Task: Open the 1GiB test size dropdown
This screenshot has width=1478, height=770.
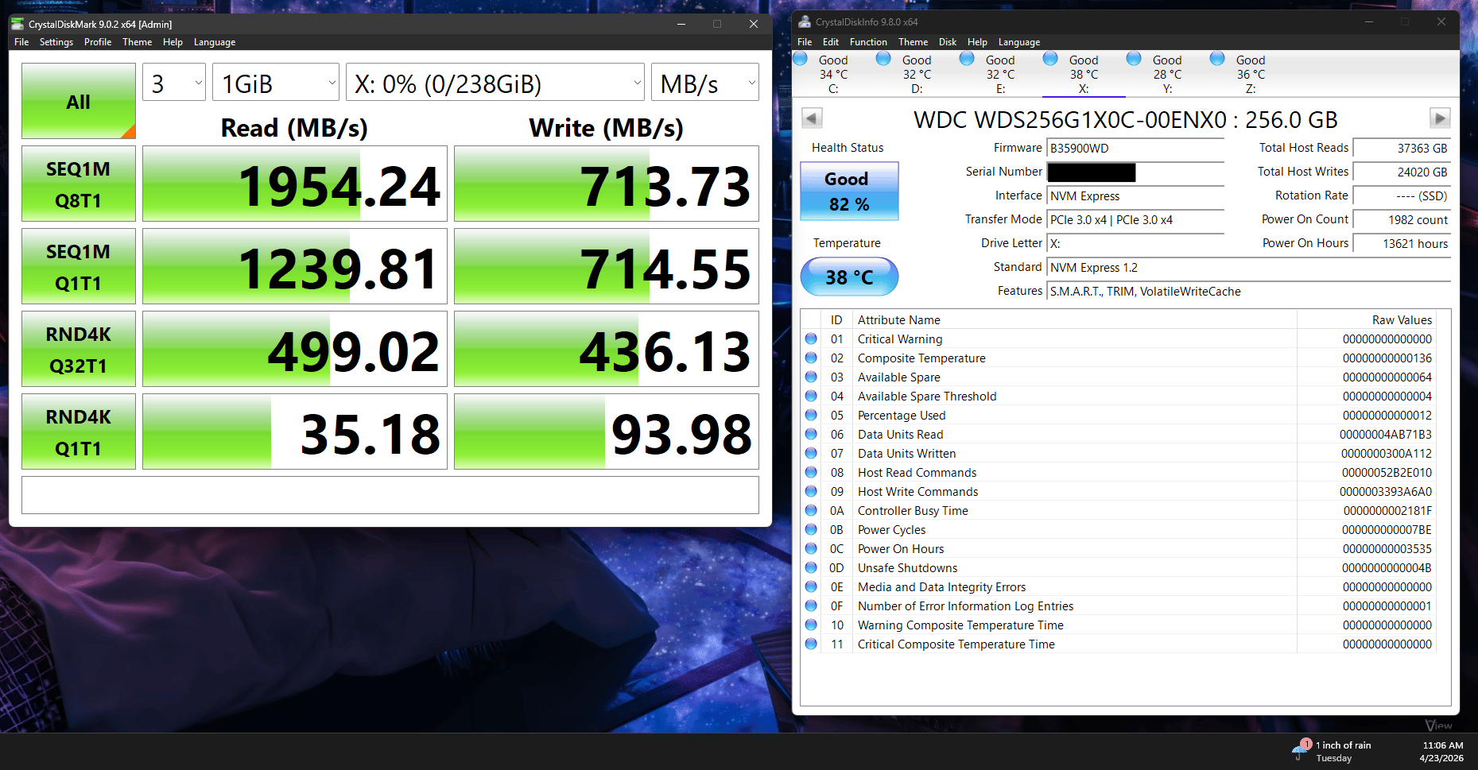Action: [276, 83]
